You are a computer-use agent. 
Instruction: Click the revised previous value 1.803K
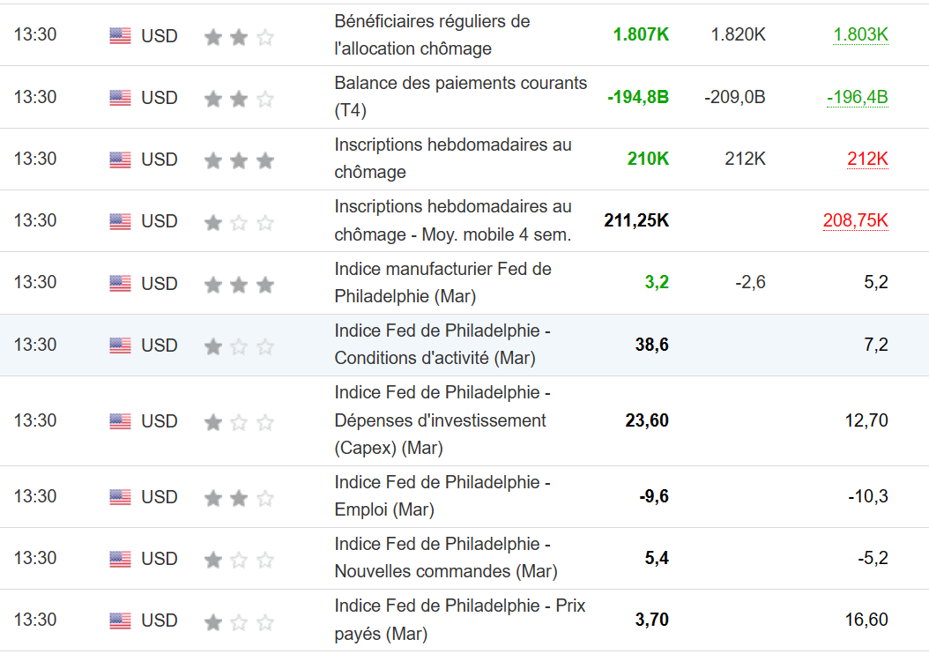[x=860, y=34]
